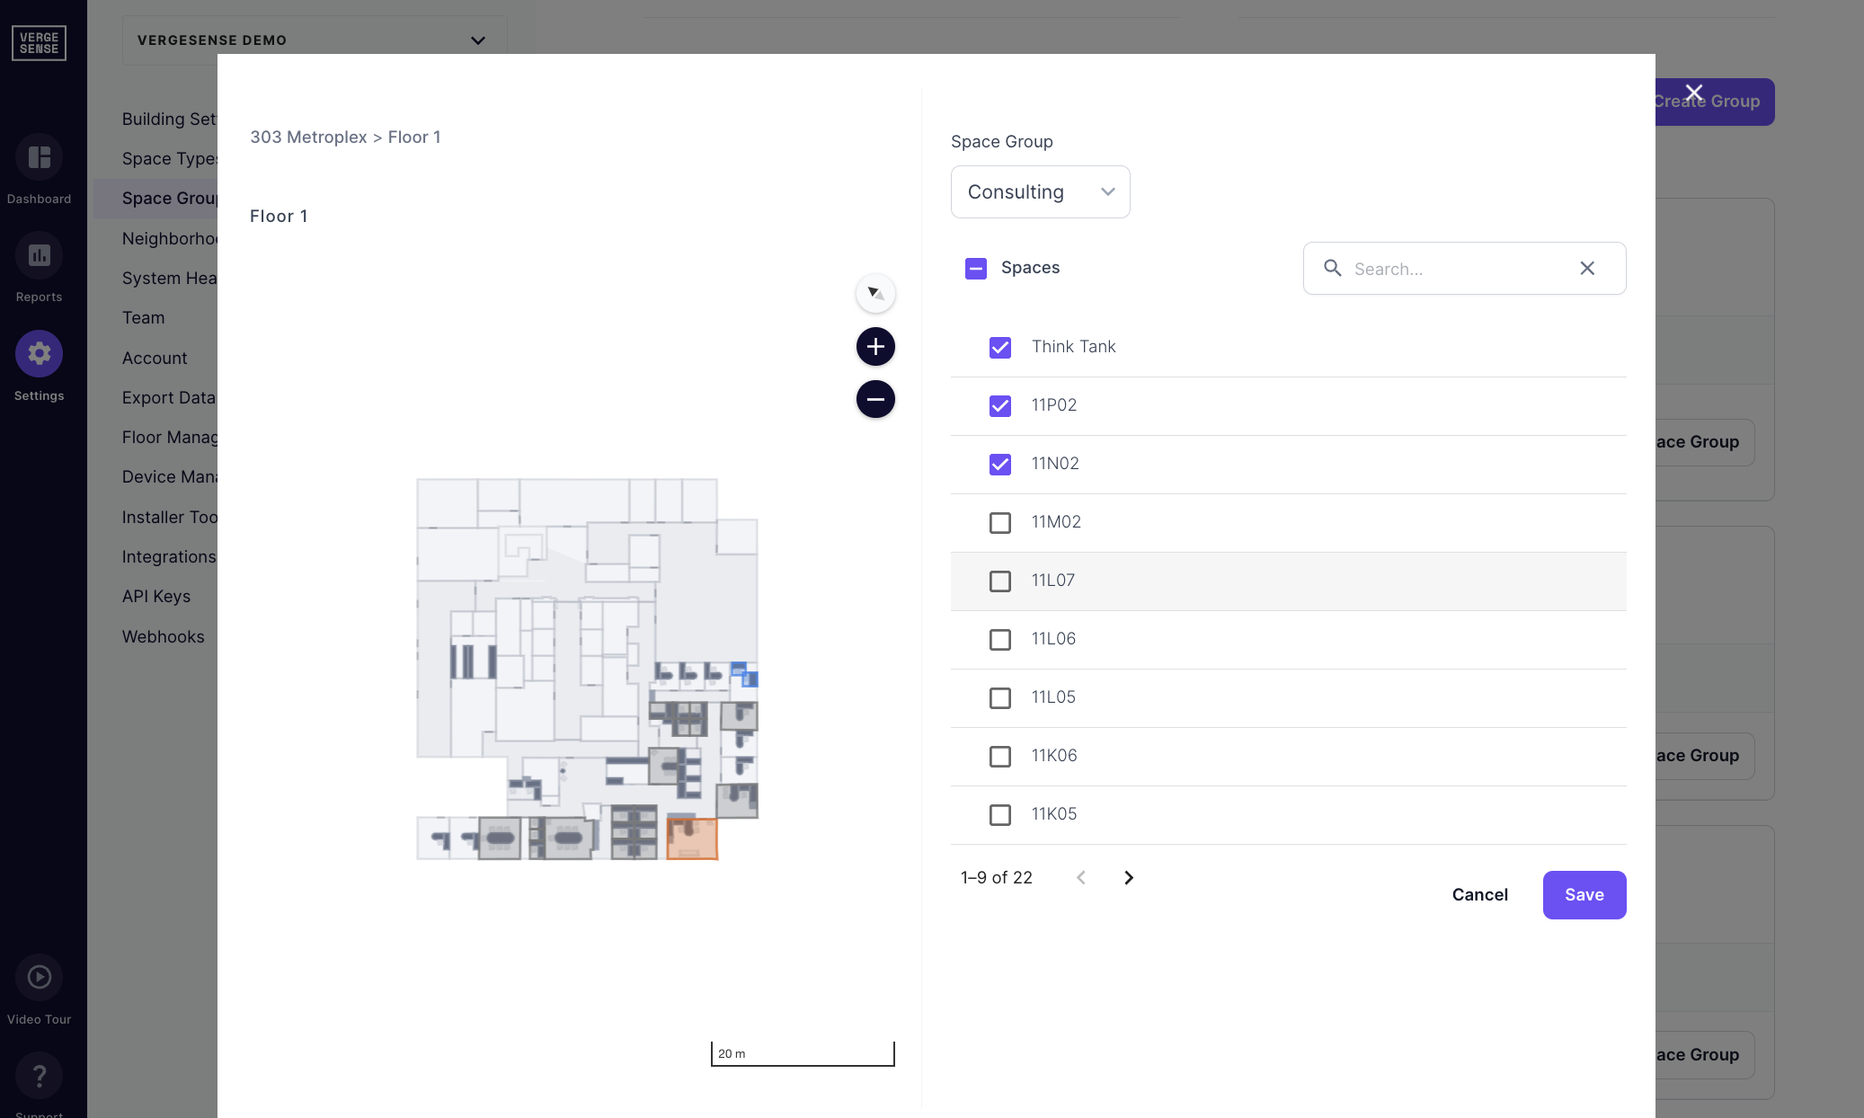Open Space Types menu item

(169, 158)
